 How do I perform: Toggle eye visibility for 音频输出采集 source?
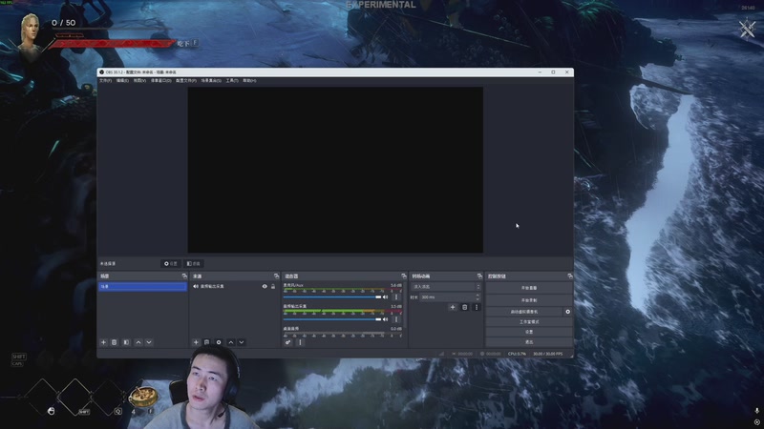pos(265,287)
